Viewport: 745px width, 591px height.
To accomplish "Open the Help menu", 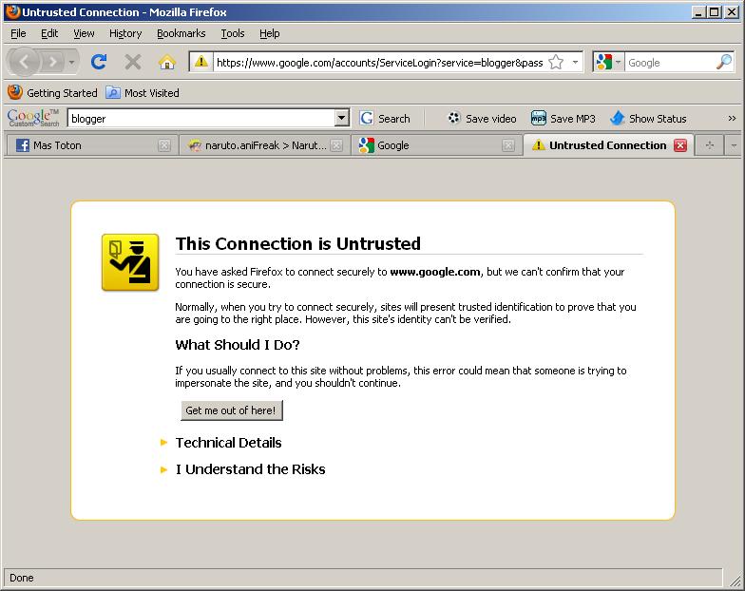I will point(270,33).
